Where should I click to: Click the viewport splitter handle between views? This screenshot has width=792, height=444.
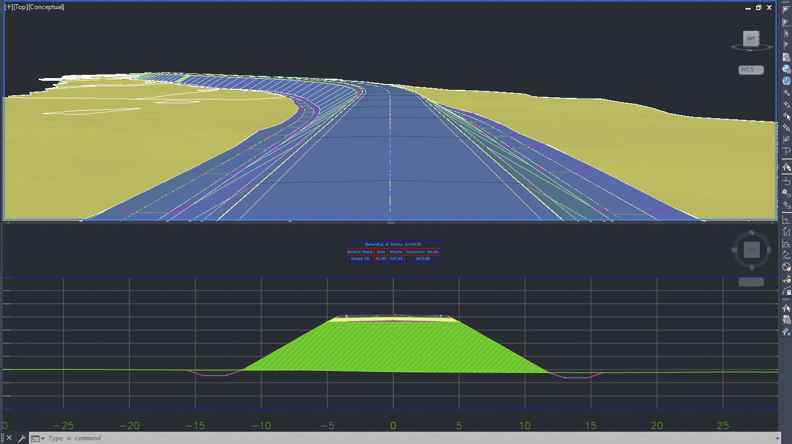[390, 222]
